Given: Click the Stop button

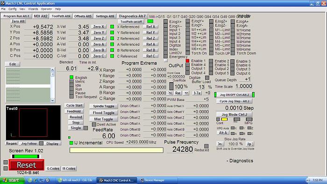Looking at the screenshot, I should pos(76,122).
